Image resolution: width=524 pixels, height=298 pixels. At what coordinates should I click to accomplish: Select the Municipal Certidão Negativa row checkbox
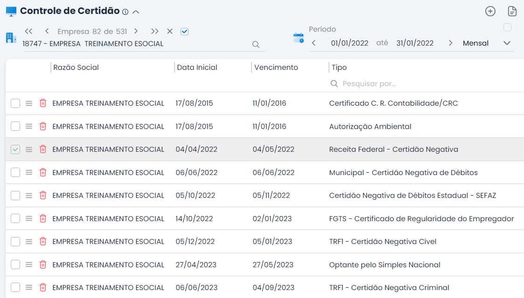point(15,172)
